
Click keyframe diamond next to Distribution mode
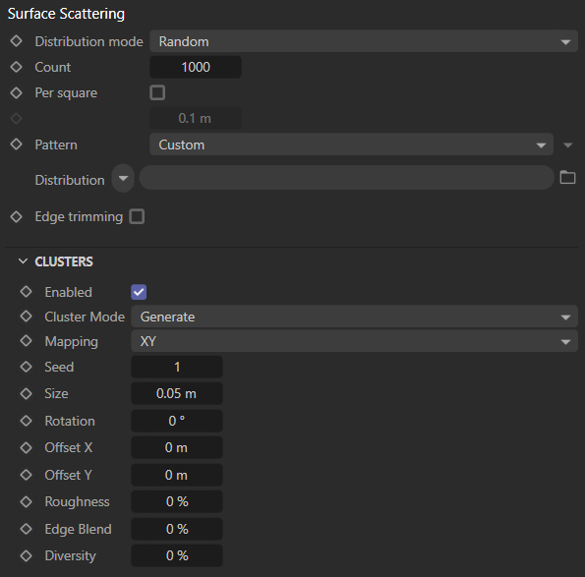click(17, 41)
